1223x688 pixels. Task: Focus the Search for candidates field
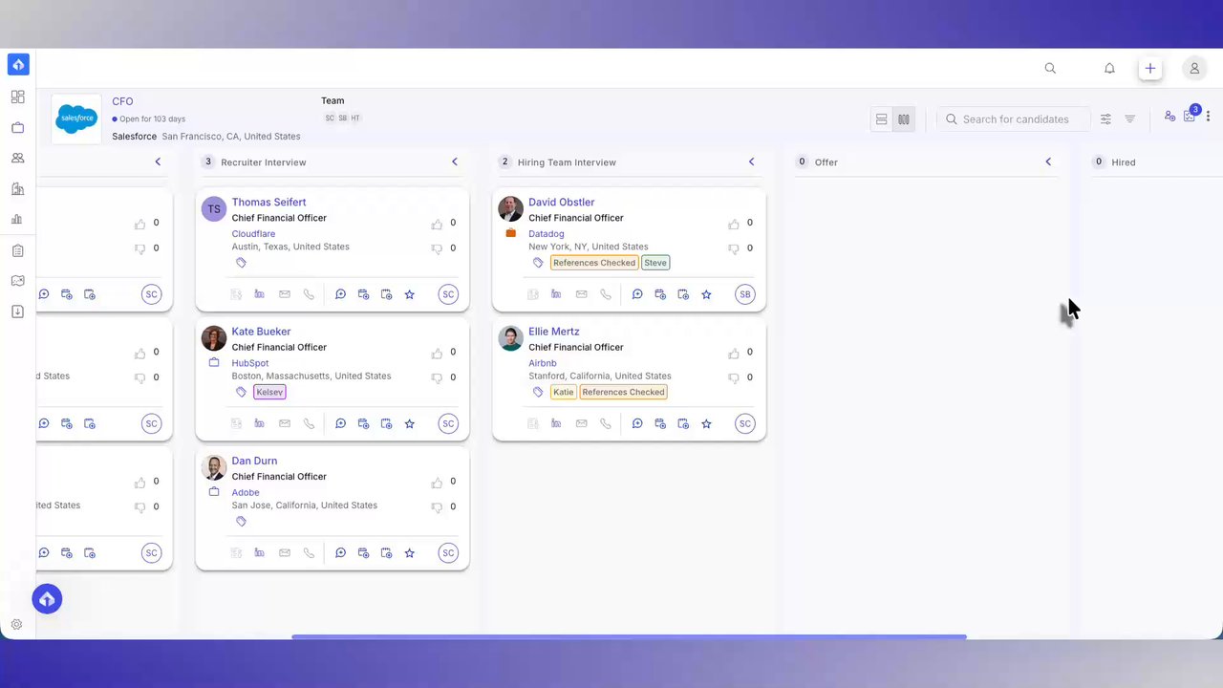coord(1013,119)
